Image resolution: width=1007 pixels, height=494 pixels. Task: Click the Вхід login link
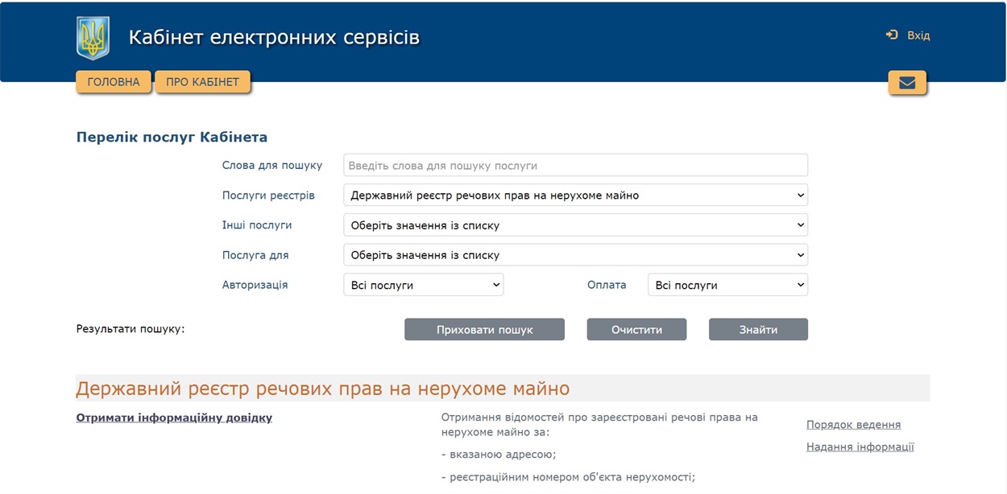coord(918,35)
